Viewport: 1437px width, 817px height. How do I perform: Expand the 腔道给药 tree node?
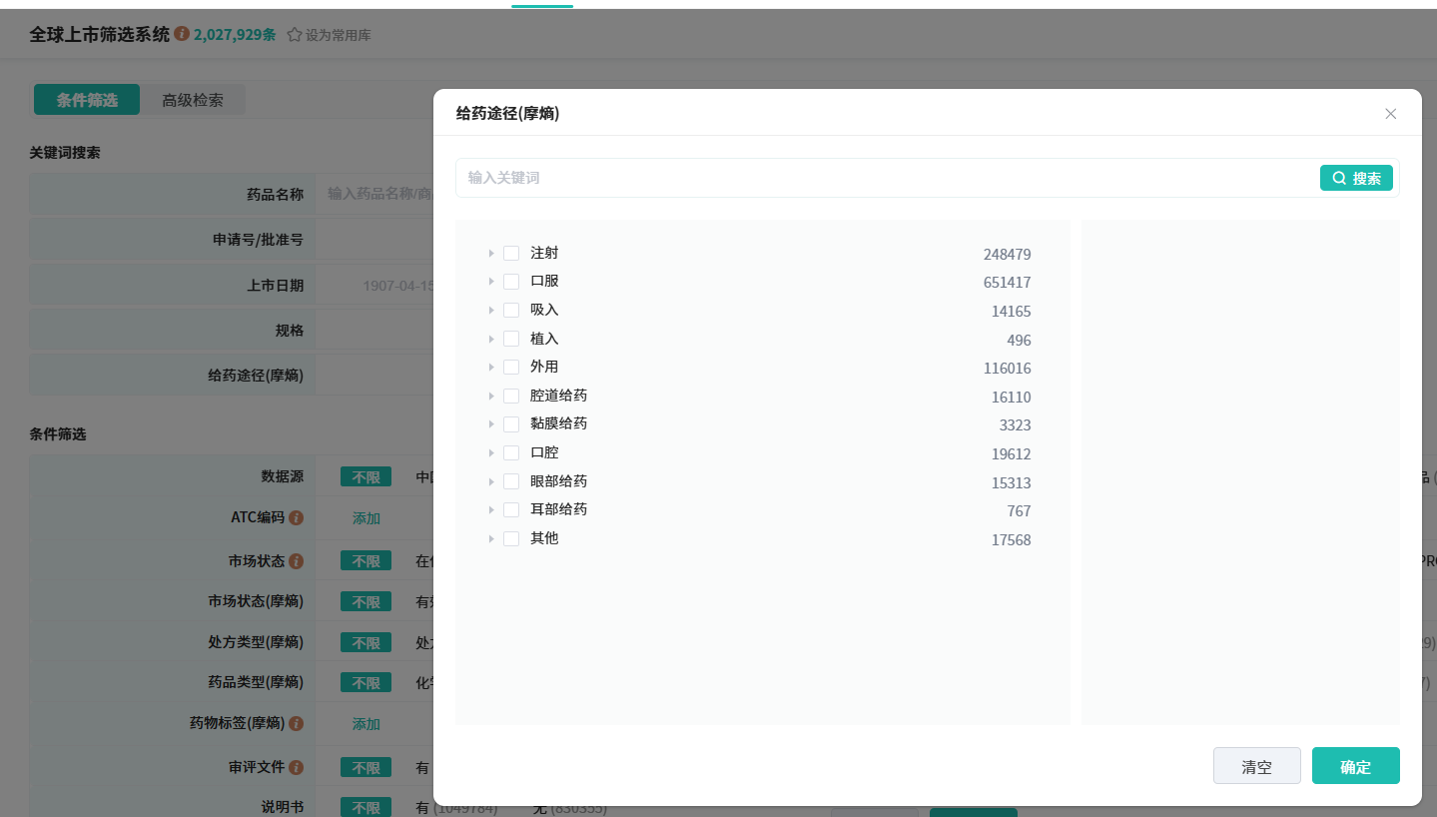pos(490,397)
